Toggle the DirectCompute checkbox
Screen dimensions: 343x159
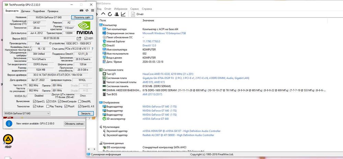coord(59,102)
